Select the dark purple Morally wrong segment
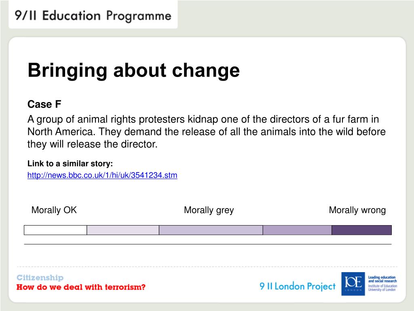Viewport: 414px width, 311px height. (x=362, y=230)
